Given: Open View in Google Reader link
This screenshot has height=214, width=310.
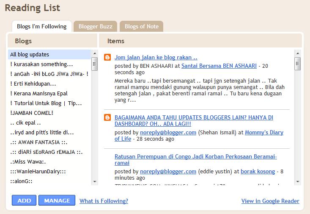Looking at the screenshot, I should point(270,201).
